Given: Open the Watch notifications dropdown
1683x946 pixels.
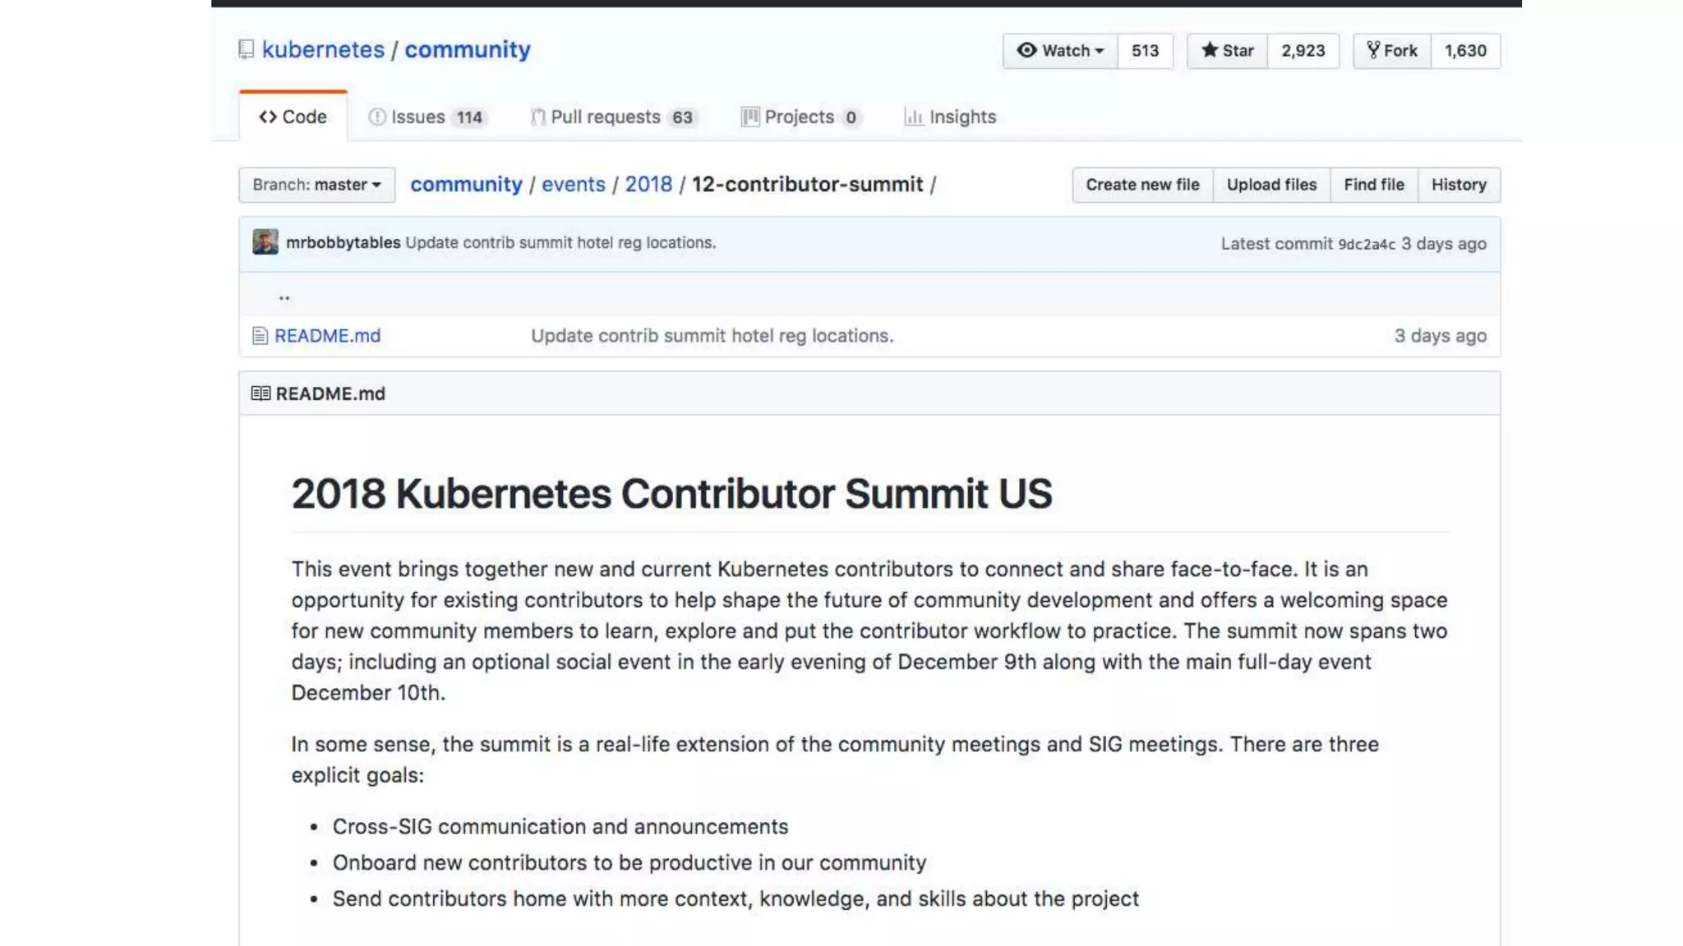Looking at the screenshot, I should click(1059, 51).
